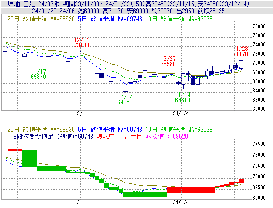Click the 7 手目 count text
The height and width of the screenshot is (208, 273).
133,136
